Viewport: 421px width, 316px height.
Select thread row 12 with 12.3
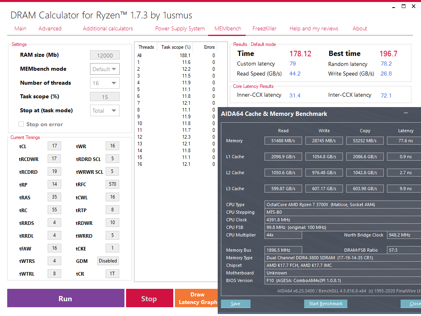point(176,137)
